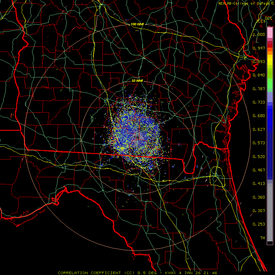Select the 1.000 legend value
This screenshot has width=275, height=275.
click(x=259, y=34)
